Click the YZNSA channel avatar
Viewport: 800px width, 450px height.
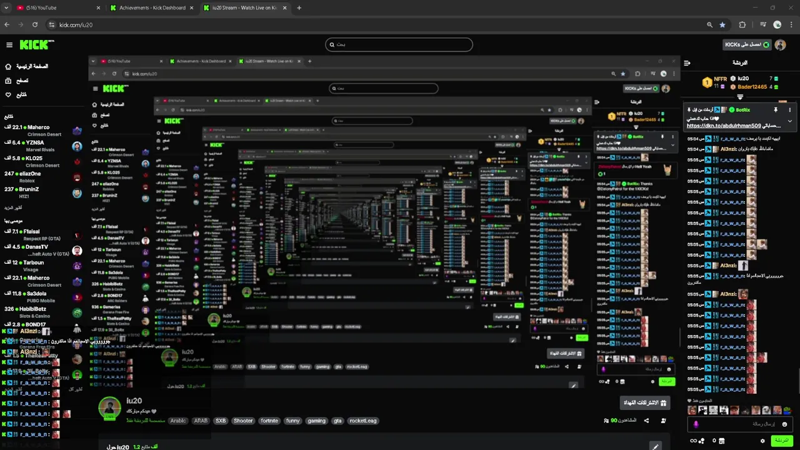77,146
